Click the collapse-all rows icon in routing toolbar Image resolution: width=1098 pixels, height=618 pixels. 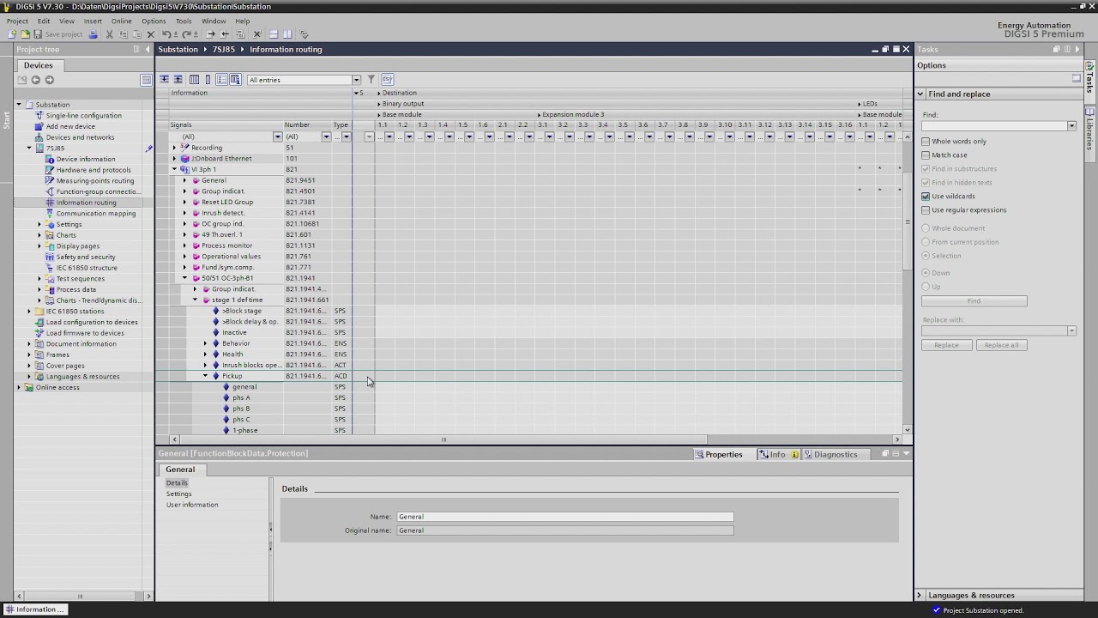(178, 80)
